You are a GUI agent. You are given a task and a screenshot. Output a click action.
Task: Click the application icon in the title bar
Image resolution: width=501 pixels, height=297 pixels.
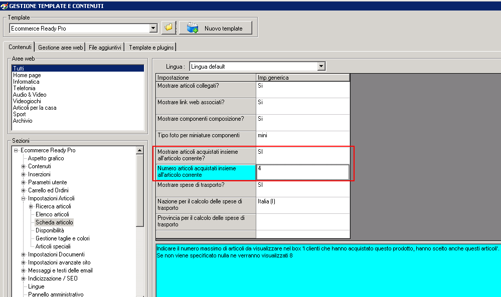pos(4,6)
